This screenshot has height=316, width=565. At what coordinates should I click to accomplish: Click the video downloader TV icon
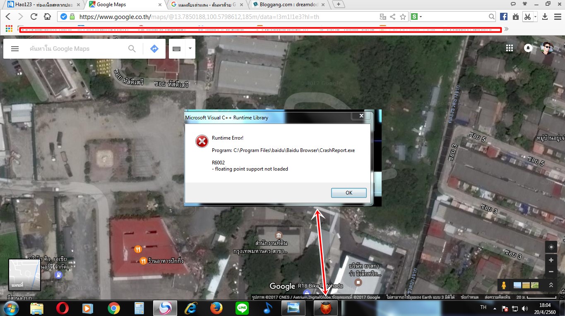click(515, 17)
